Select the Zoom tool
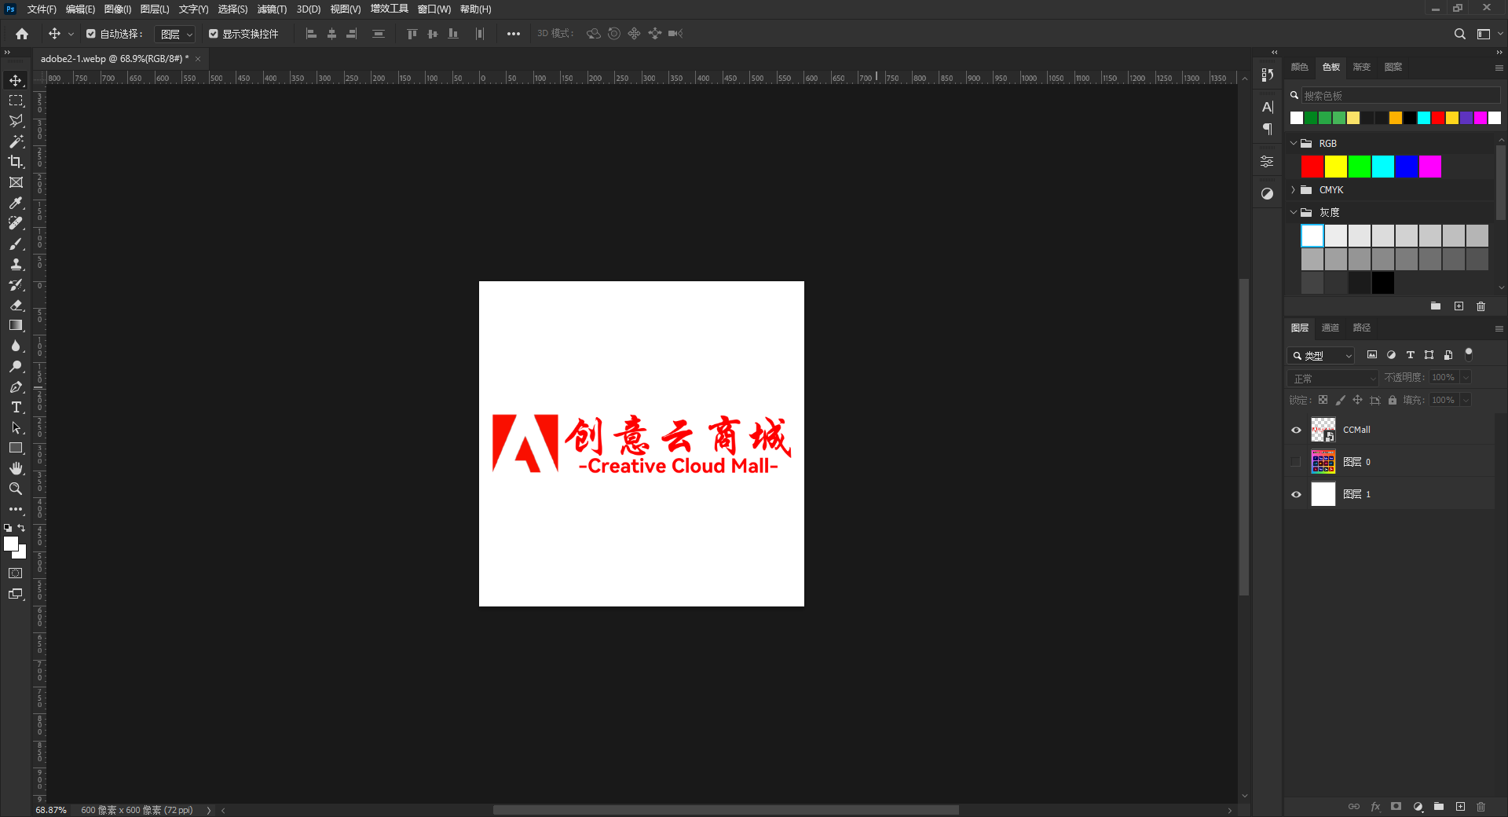1508x817 pixels. pyautogui.click(x=16, y=489)
